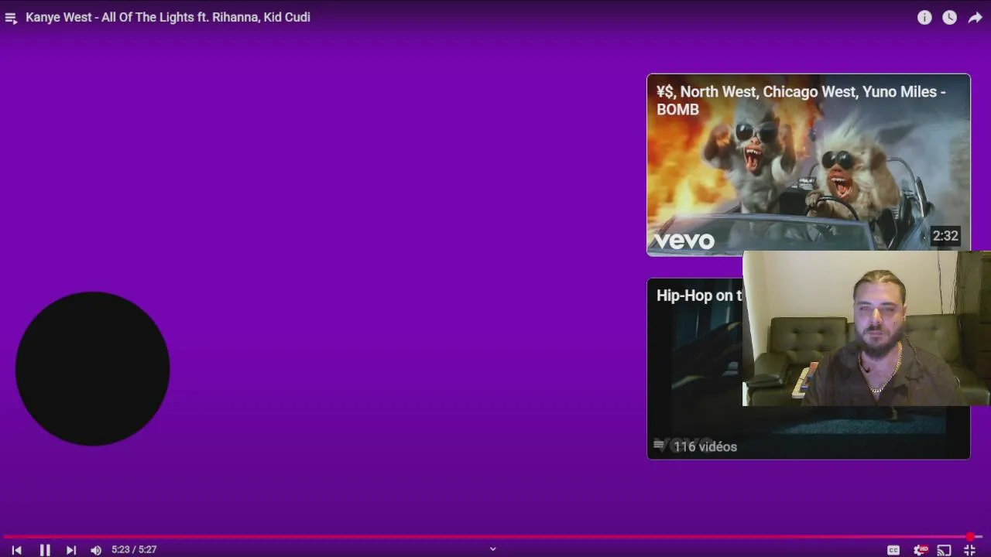Click the Share arrow icon

point(975,17)
